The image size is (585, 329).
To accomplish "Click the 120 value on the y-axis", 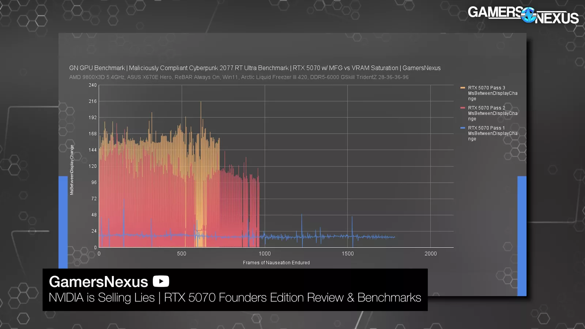I will (93, 166).
